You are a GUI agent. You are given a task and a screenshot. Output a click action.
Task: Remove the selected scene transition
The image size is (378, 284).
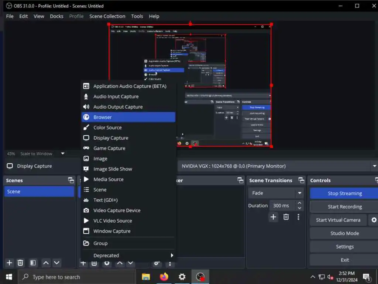pyautogui.click(x=286, y=217)
